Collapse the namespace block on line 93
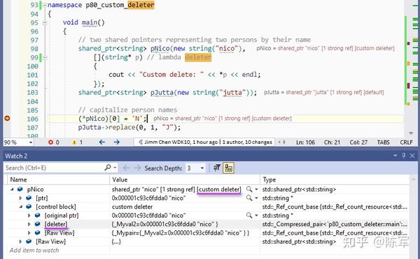Viewport: 420px width, 259px height. point(45,5)
